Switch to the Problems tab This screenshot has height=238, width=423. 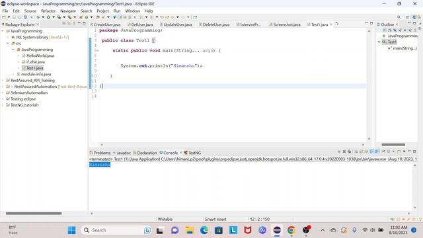[x=100, y=153]
